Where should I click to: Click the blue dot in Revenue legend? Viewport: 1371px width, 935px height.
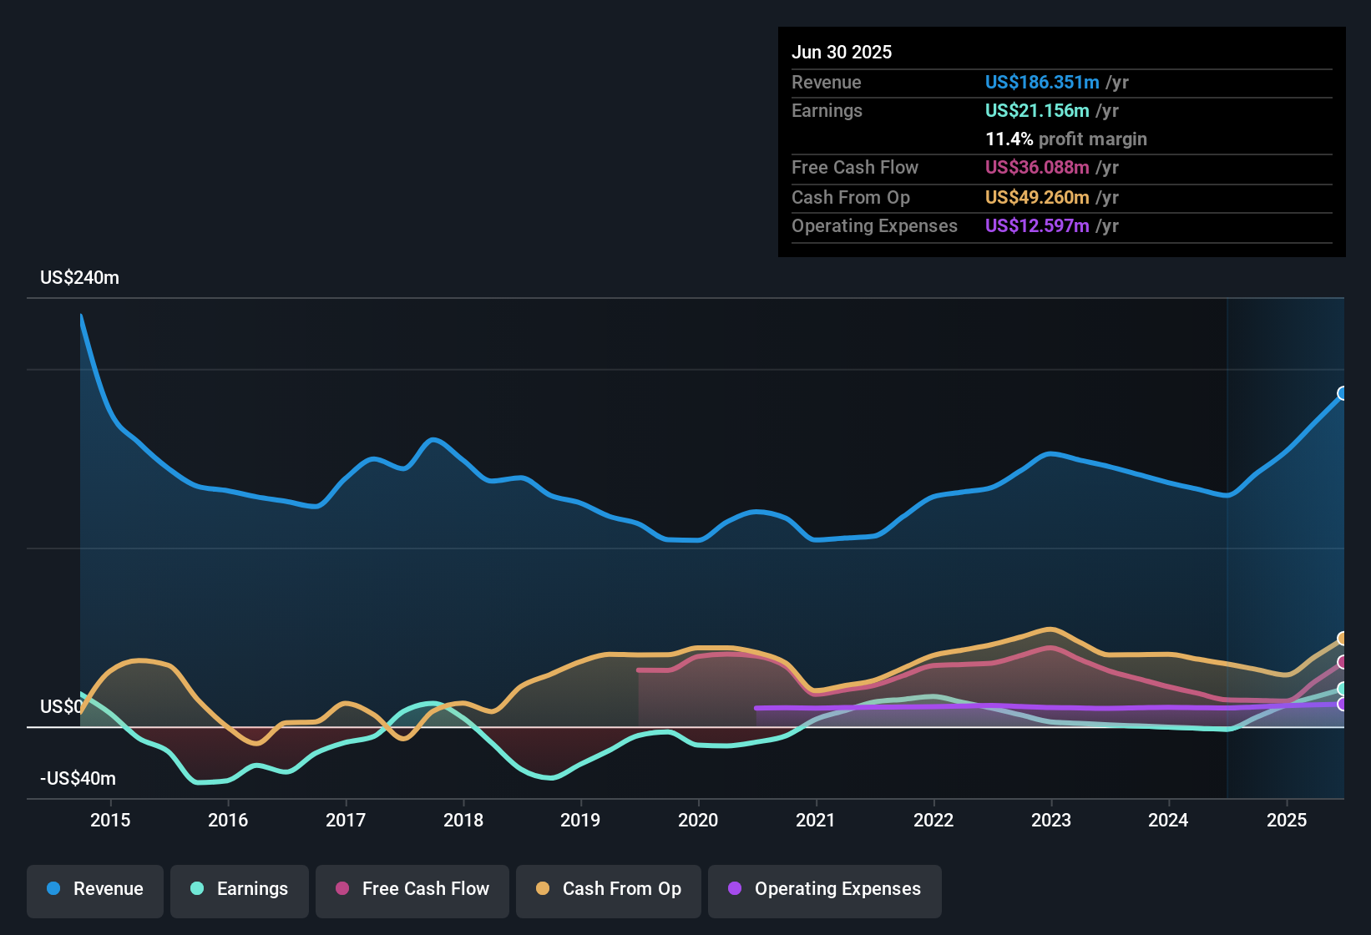pyautogui.click(x=53, y=888)
